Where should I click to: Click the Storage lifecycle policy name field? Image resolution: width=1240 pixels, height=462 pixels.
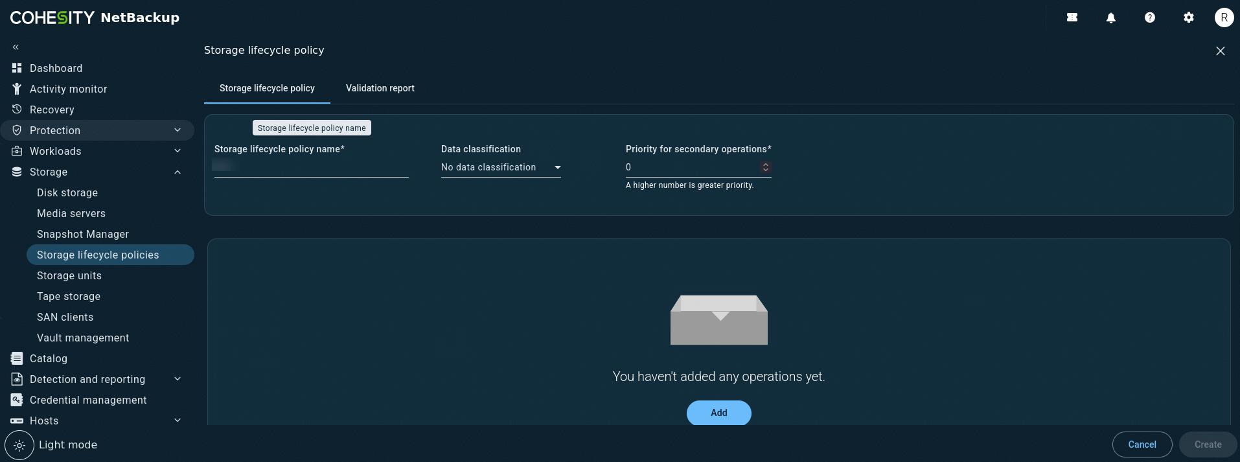click(312, 167)
